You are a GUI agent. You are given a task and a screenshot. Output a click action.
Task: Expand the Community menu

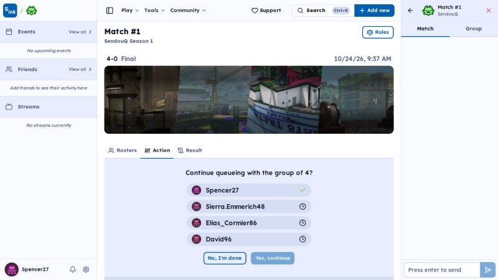tap(188, 11)
